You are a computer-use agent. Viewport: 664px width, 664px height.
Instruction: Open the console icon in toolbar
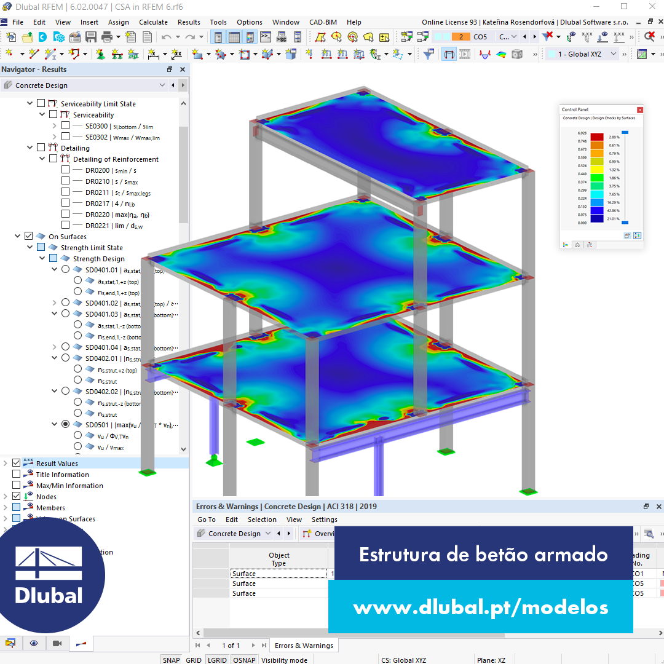point(266,37)
